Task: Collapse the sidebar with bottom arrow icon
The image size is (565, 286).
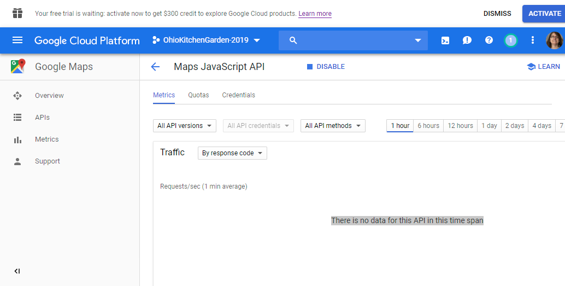Action: pos(17,271)
